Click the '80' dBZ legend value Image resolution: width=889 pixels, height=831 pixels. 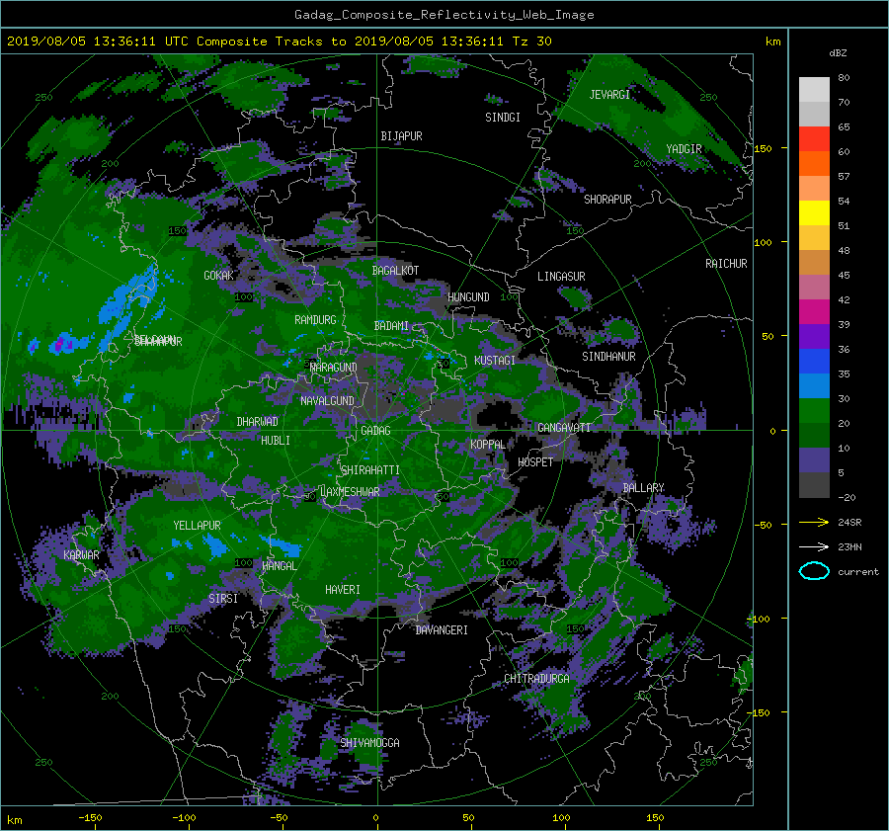tap(844, 78)
